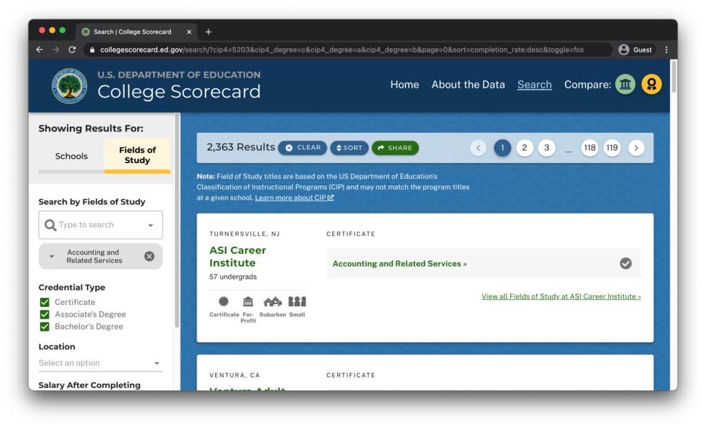
Task: Click the site padlock icon in address bar
Action: tap(92, 50)
